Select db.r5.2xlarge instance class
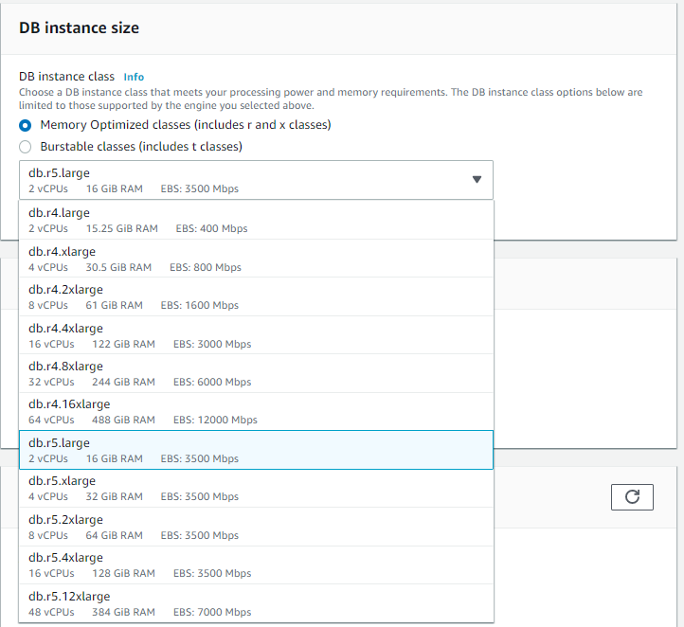Image resolution: width=684 pixels, height=627 pixels. click(256, 527)
